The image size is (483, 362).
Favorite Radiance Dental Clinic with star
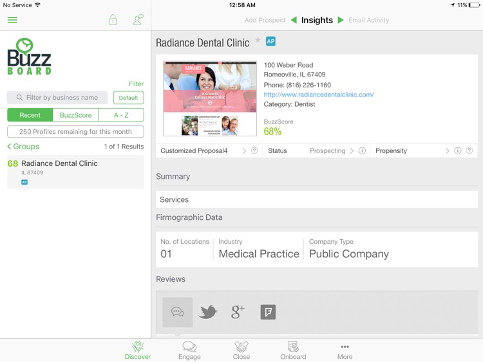[258, 40]
